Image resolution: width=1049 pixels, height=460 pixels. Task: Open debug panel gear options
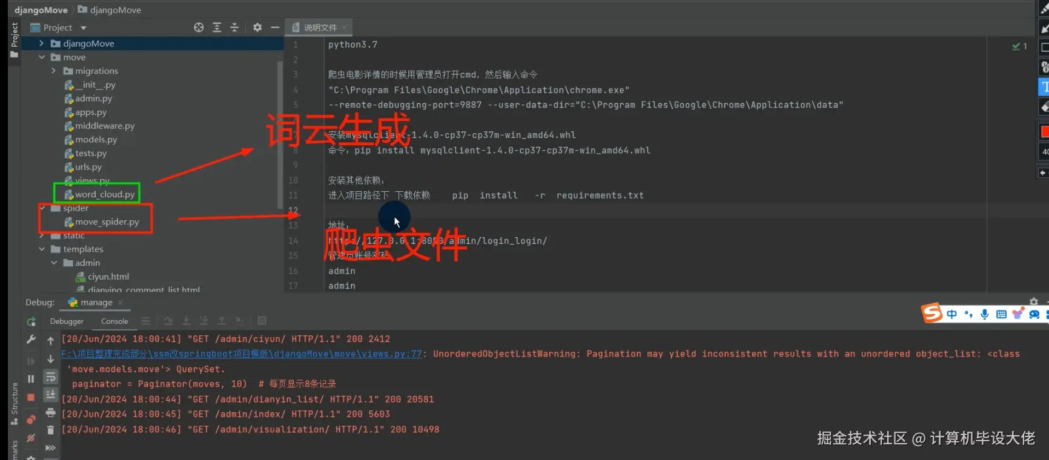(1034, 301)
